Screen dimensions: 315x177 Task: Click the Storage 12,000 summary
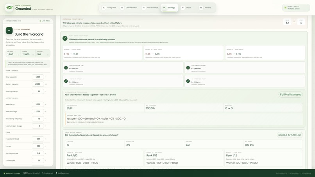click(28, 53)
